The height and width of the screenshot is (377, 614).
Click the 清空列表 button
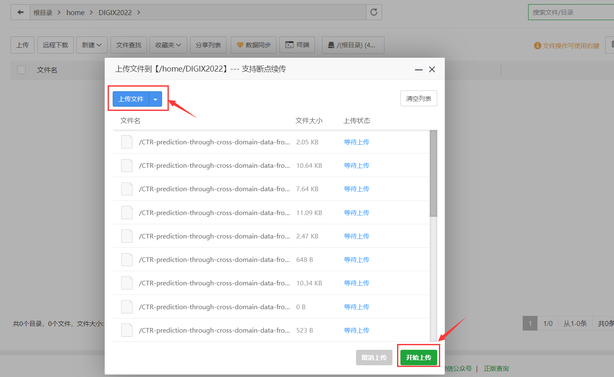419,98
